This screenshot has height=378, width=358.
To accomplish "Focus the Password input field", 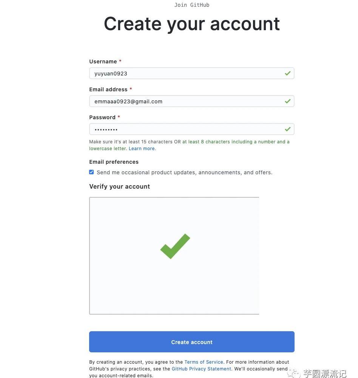I will click(185, 129).
